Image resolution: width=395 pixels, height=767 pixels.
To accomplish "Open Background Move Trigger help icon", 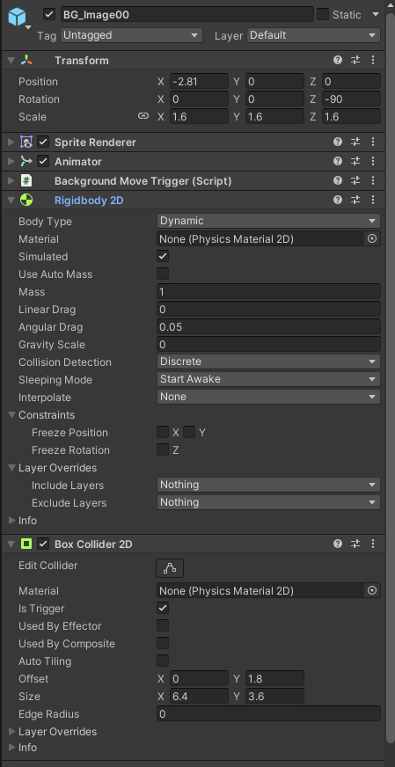I will (x=338, y=180).
